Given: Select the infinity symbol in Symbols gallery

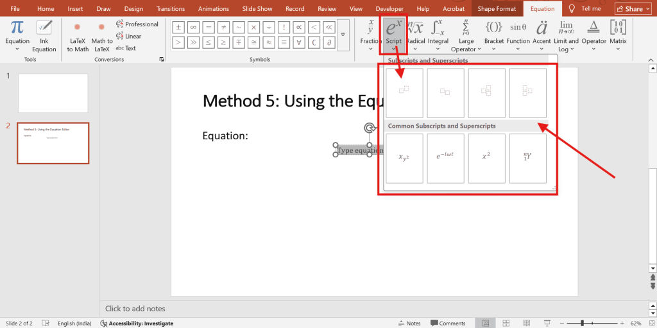Looking at the screenshot, I should pyautogui.click(x=192, y=27).
